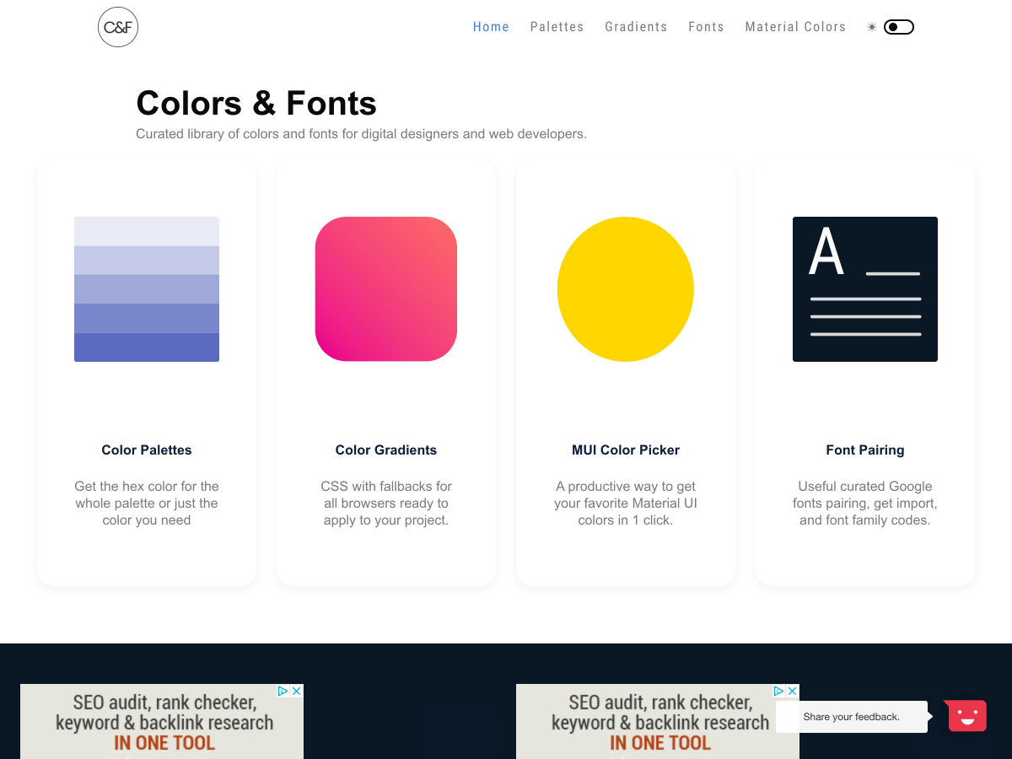Click the purple palette swatch image
This screenshot has height=759, width=1012.
[147, 289]
